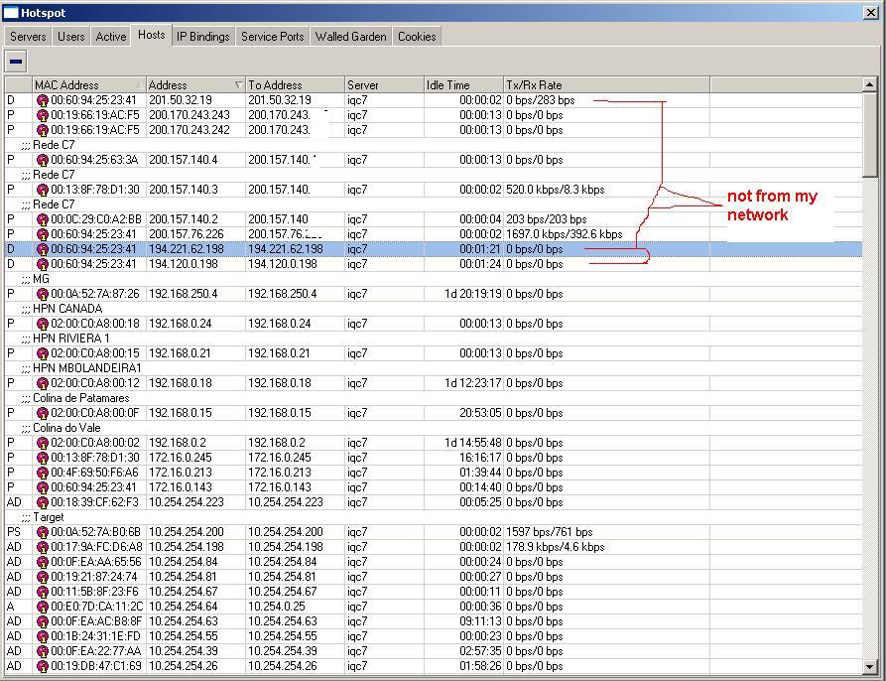Screen dimensions: 886x681
Task: Click rate 1697.0 kbps/392.6 kbps cell
Action: (x=606, y=234)
